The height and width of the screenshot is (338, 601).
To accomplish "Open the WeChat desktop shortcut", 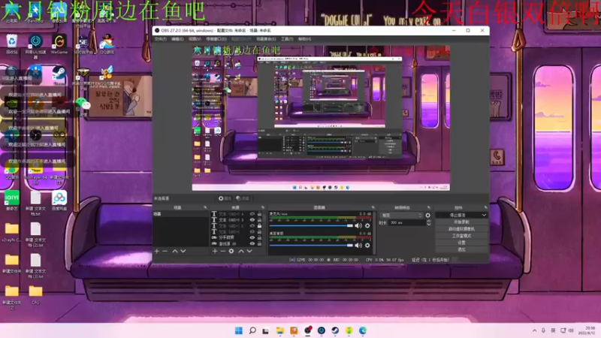I will pos(83,107).
